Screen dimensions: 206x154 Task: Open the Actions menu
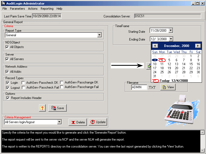point(33,9)
